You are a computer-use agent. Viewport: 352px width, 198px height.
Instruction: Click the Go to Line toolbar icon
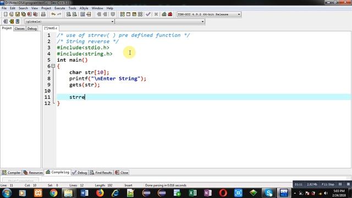[x=89, y=14]
